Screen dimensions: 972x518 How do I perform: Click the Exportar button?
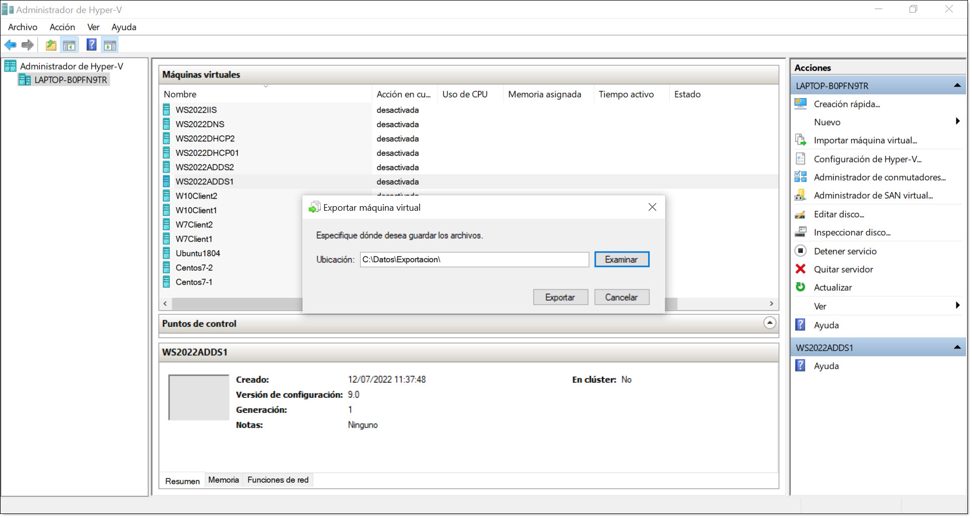(560, 297)
